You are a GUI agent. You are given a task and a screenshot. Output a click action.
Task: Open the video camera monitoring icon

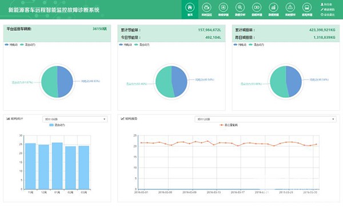(x=206, y=7)
